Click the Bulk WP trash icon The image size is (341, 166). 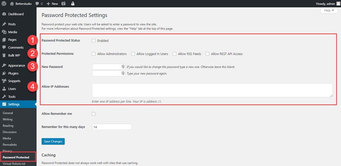(4, 55)
